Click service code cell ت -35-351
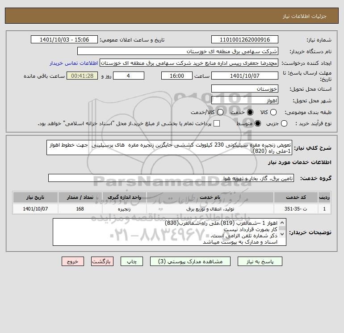 click(x=296, y=209)
